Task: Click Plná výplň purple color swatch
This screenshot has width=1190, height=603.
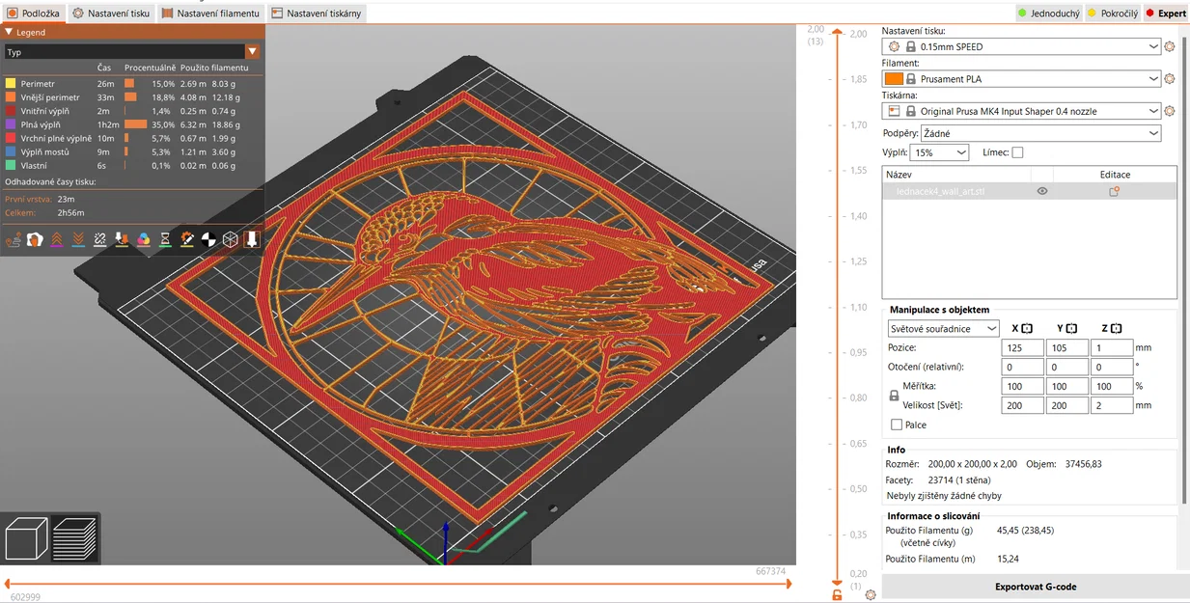Action: pos(11,124)
